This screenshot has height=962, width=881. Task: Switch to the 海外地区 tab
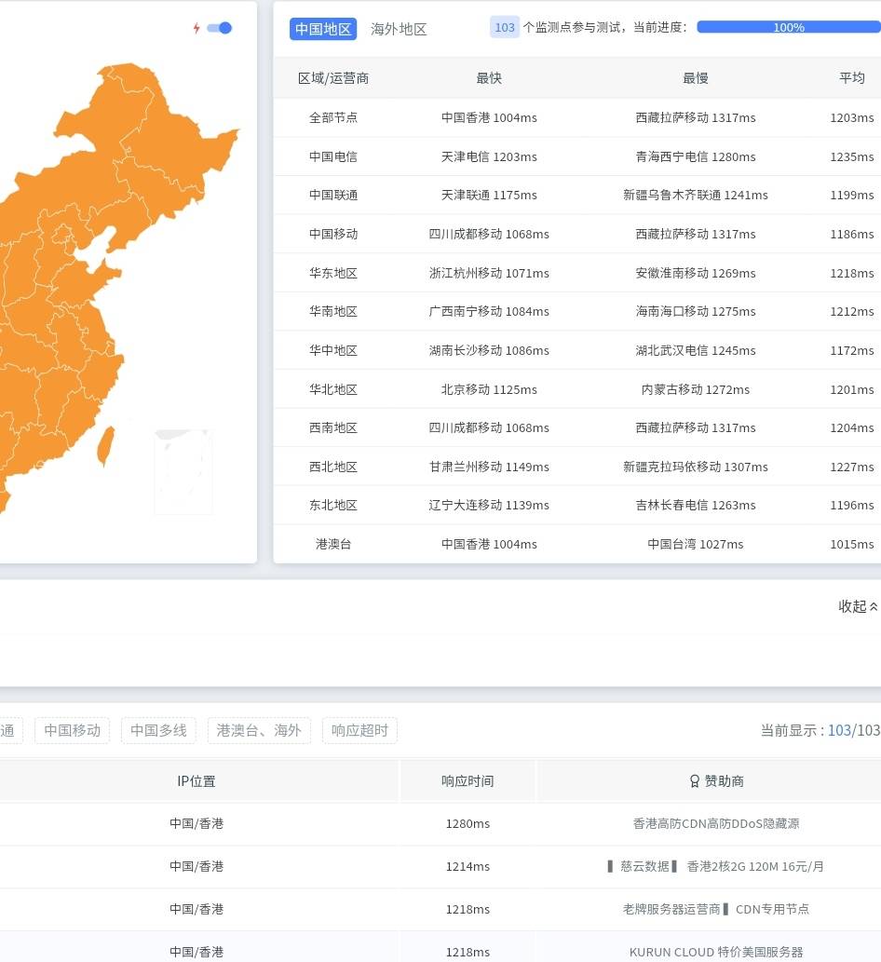click(399, 29)
